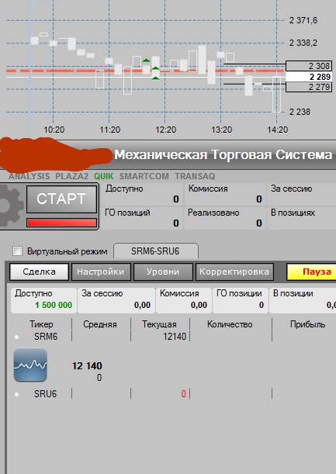Click the white dot beside SRU6

click(x=16, y=394)
